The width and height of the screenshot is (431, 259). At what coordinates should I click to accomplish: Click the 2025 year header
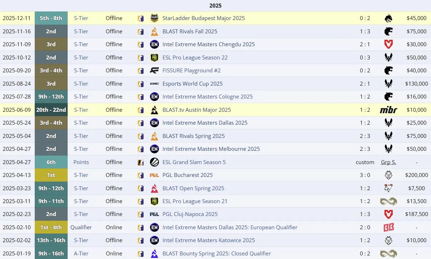pos(215,6)
